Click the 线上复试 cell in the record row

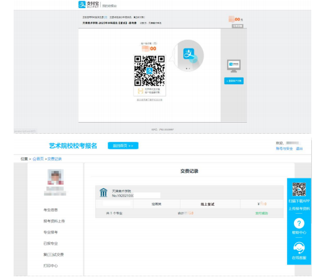click(210, 204)
